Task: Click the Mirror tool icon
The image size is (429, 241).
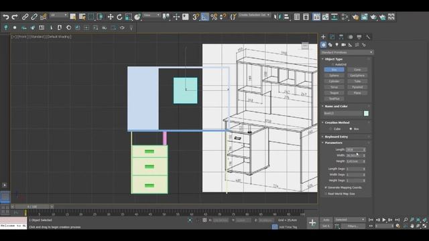Action: (277, 17)
